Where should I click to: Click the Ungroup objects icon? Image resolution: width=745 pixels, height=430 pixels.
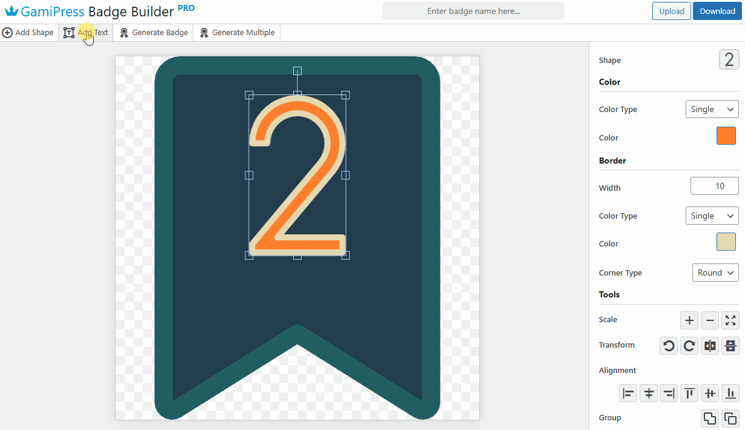coord(730,418)
